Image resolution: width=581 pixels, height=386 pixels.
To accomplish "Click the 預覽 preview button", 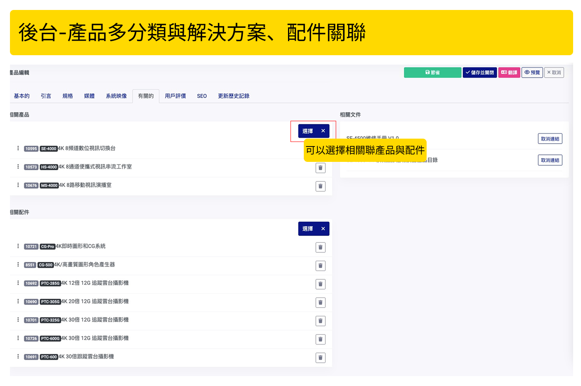I will (532, 73).
